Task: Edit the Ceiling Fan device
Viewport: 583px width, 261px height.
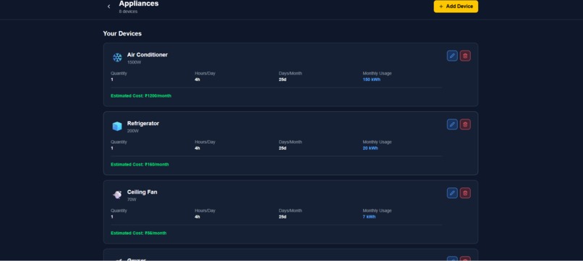Action: tap(452, 193)
